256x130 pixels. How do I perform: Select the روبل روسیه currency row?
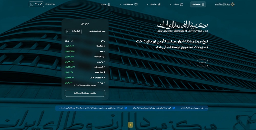(85, 72)
